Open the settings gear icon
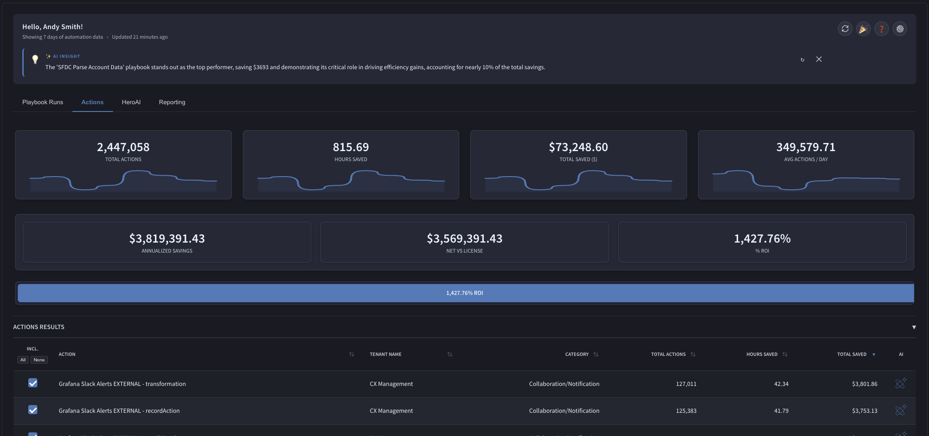Viewport: 929px width, 436px height. [x=899, y=29]
